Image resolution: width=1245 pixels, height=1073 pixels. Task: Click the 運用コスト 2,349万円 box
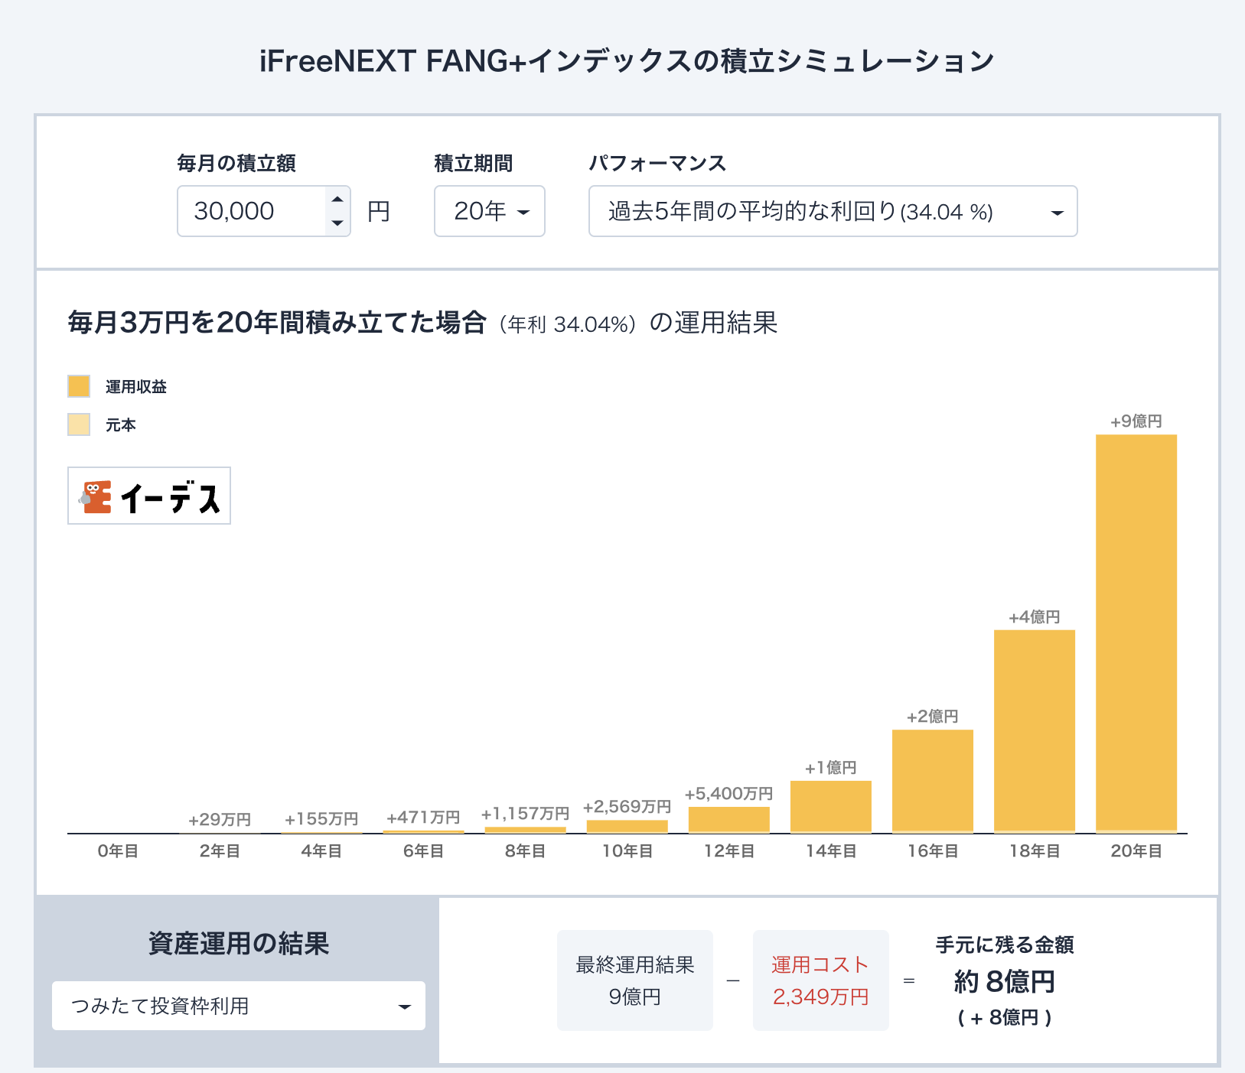coord(821,980)
